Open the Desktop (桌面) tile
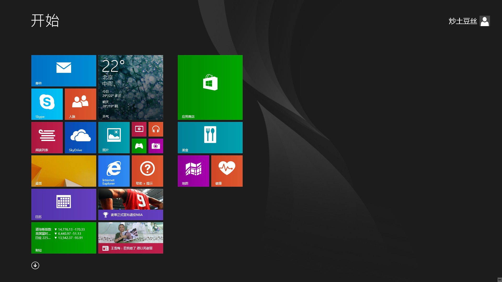 pos(64,171)
